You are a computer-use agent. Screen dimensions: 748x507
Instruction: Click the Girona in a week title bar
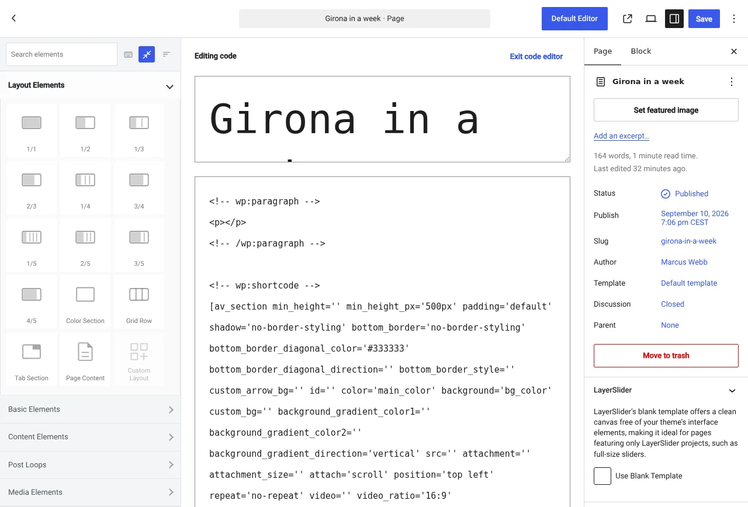[365, 19]
